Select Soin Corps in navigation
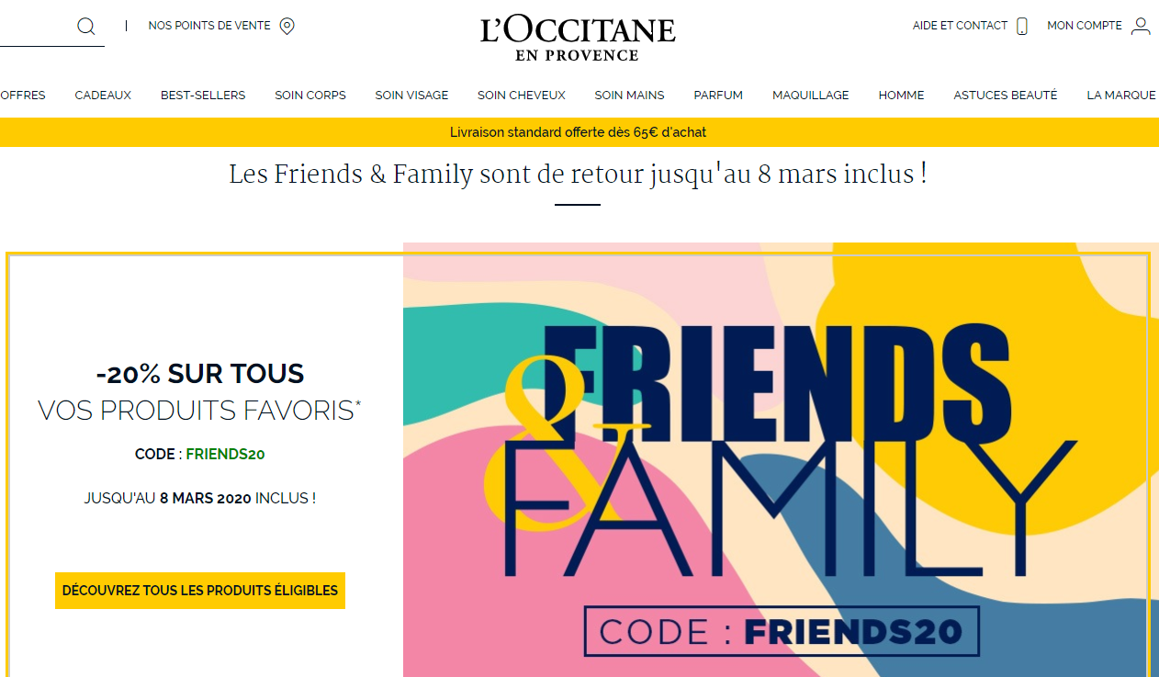 [310, 95]
